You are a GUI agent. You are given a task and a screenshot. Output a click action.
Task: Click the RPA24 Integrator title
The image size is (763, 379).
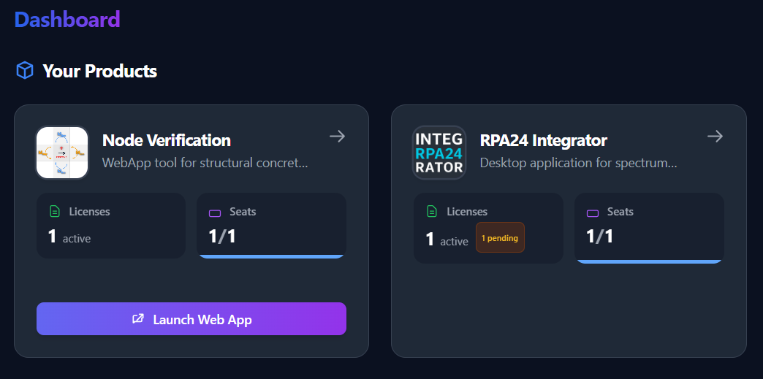543,140
